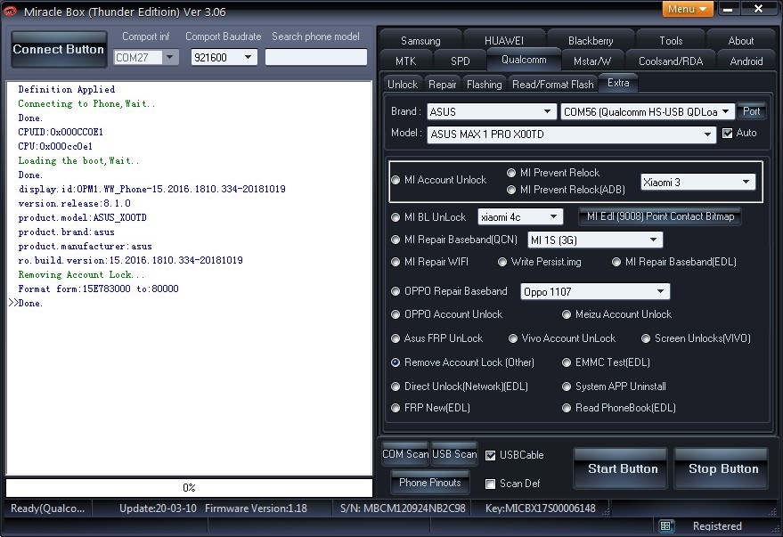The width and height of the screenshot is (783, 537).
Task: Open the Read/Format Flash sub-tab
Action: (553, 85)
